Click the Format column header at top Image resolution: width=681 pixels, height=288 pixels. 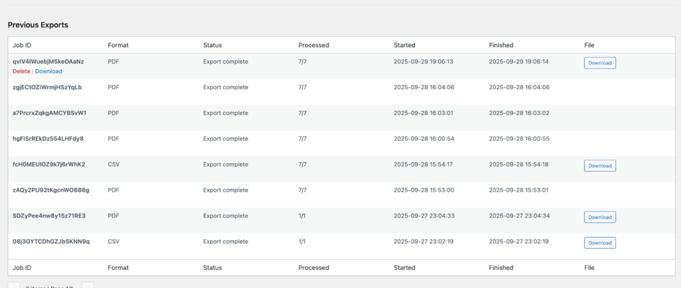point(118,45)
